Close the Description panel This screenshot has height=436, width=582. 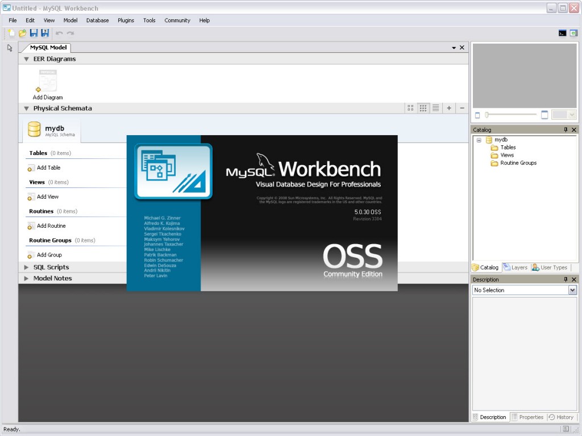(574, 279)
